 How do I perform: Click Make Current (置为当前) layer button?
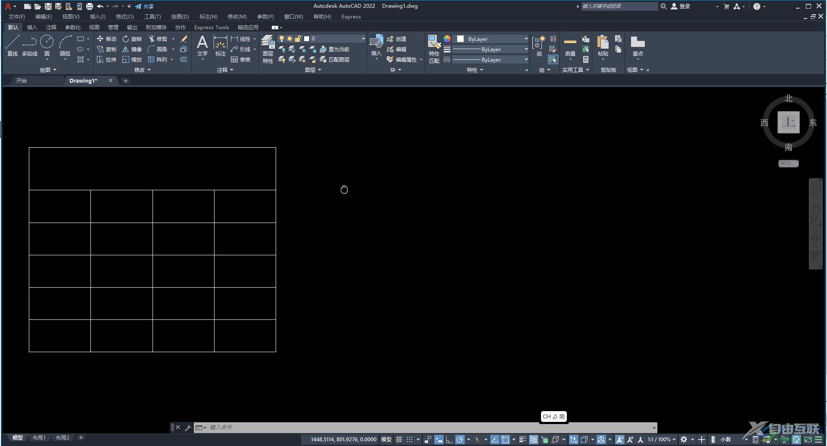point(335,49)
